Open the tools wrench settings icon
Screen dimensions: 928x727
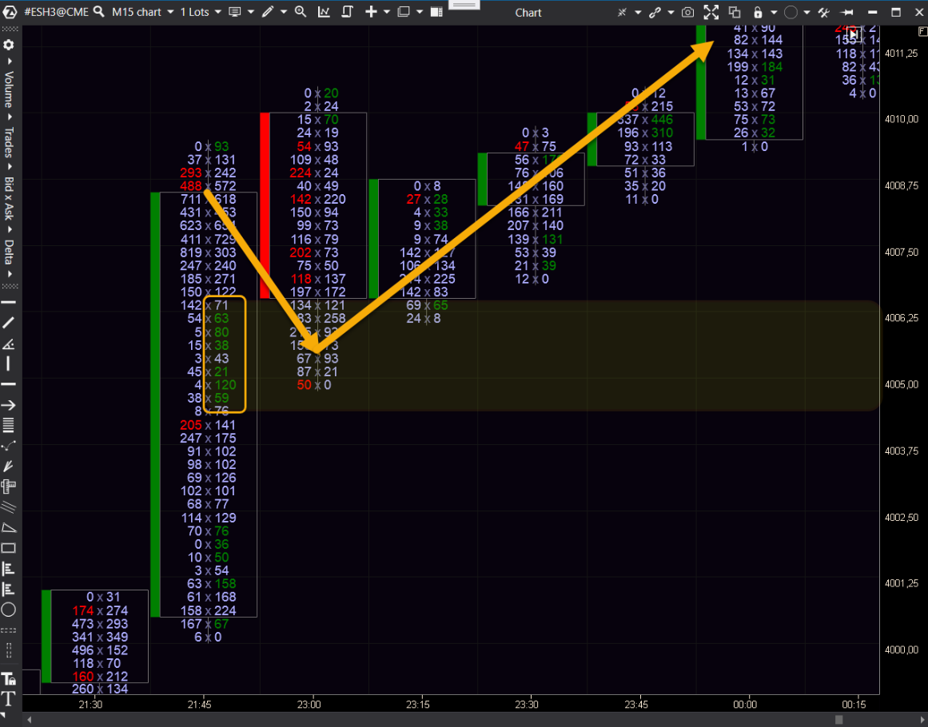823,13
